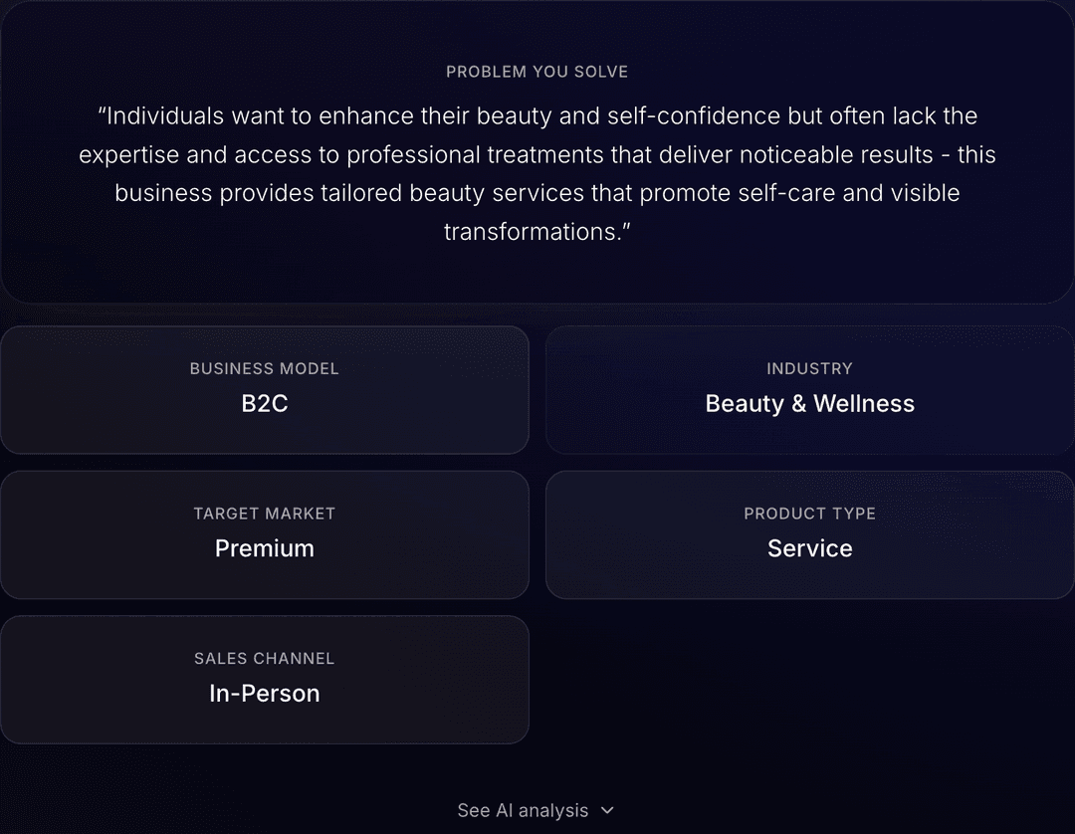Click empty space below In-Person in card

click(x=265, y=724)
